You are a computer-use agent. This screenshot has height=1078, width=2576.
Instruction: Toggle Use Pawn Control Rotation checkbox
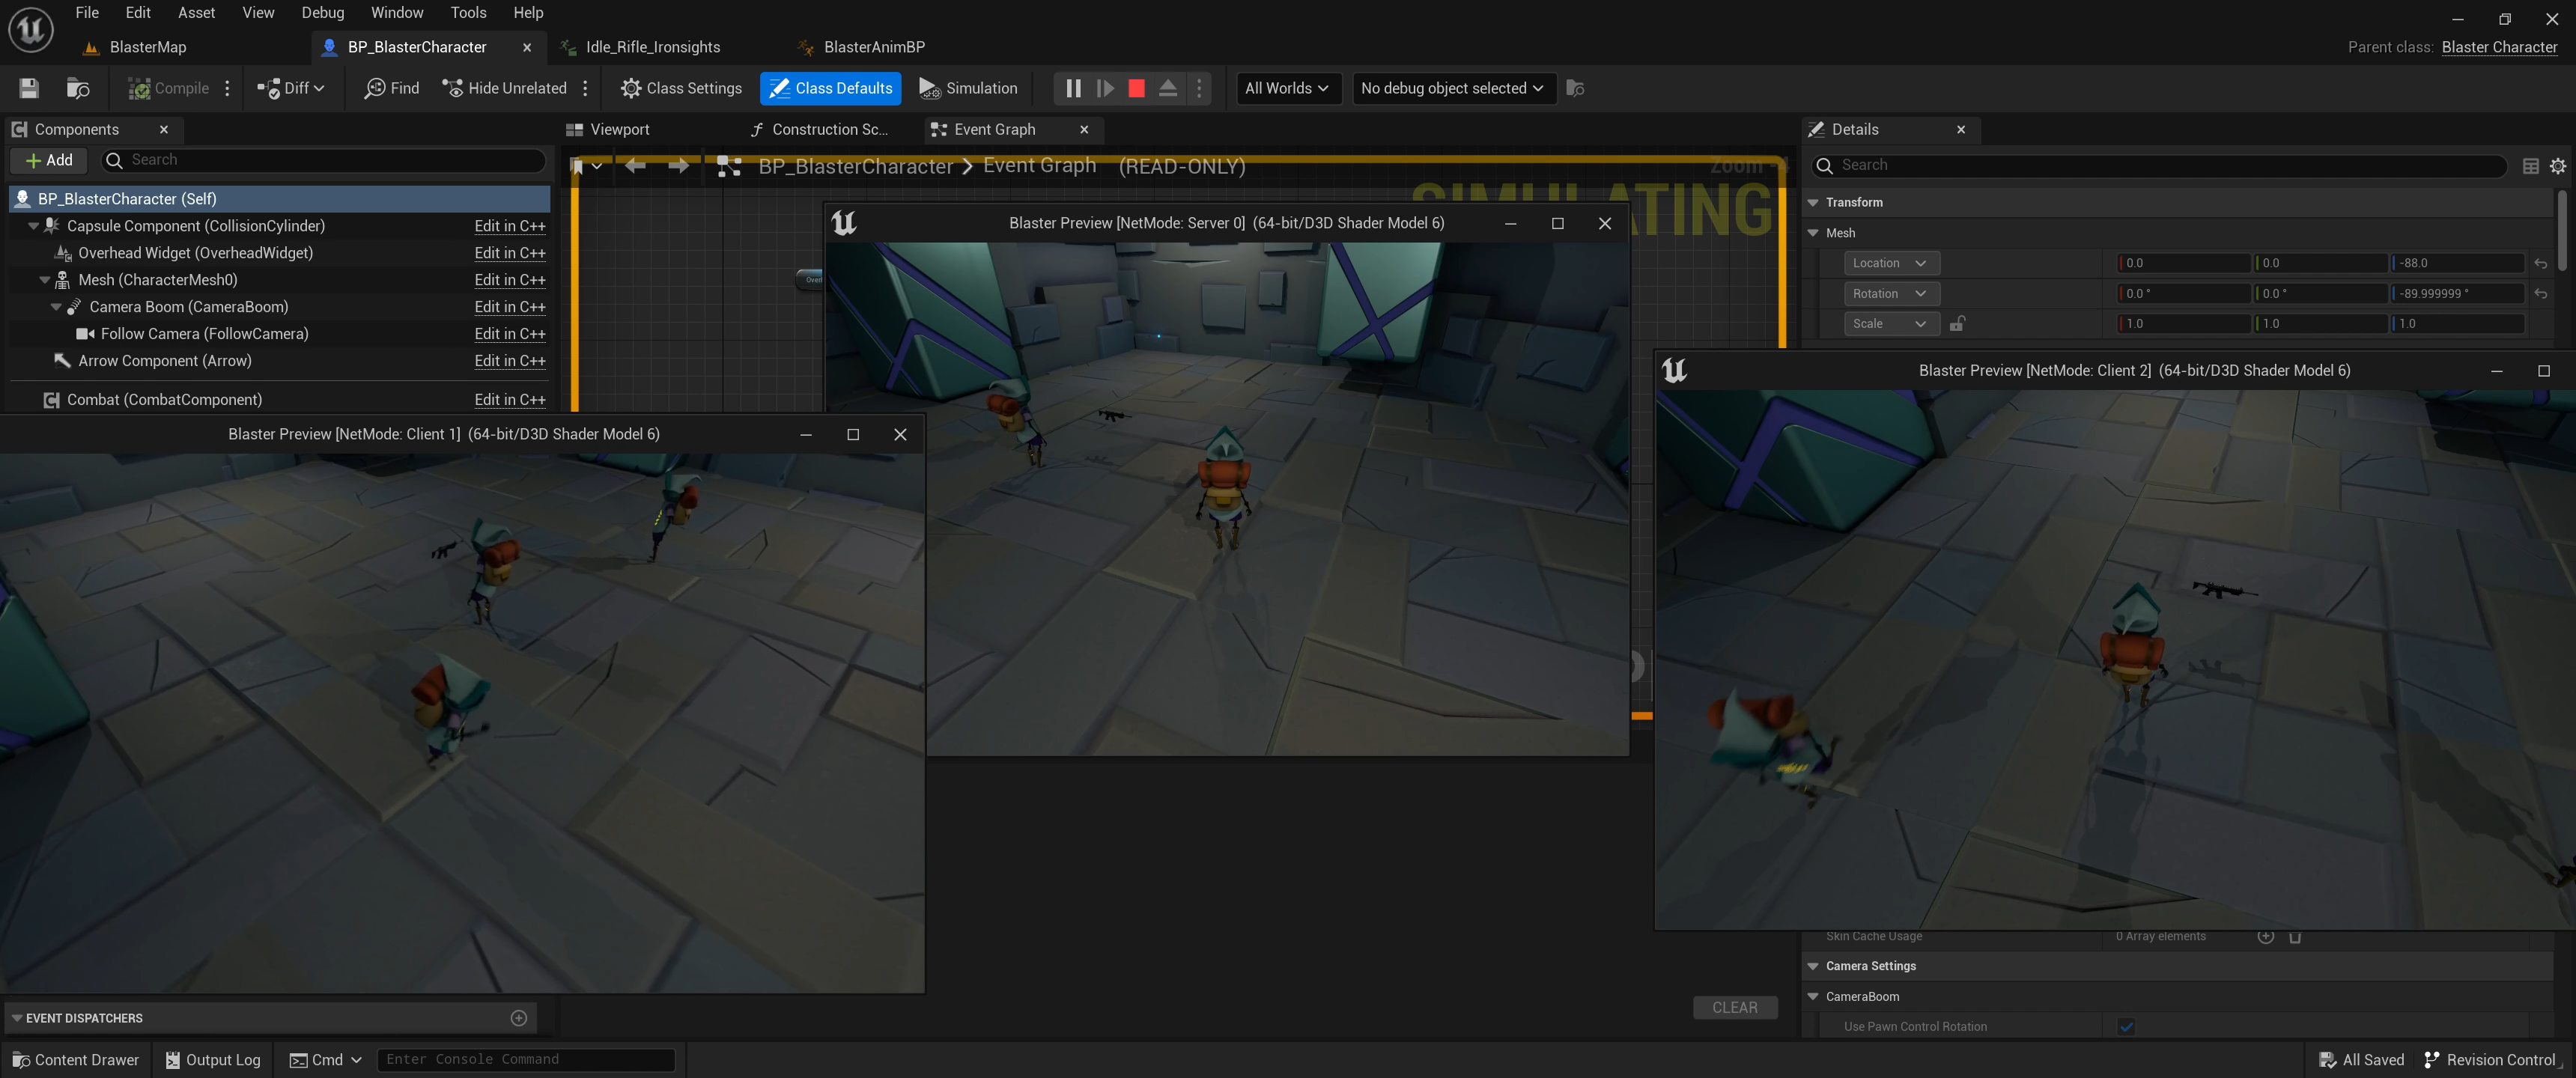(2126, 1026)
